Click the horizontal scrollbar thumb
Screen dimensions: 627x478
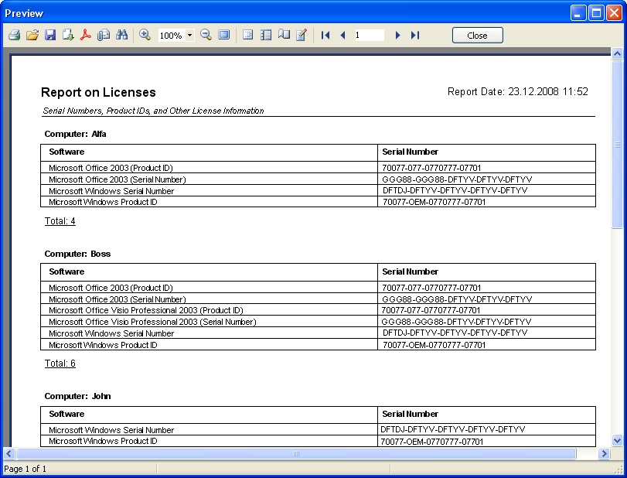pos(296,453)
